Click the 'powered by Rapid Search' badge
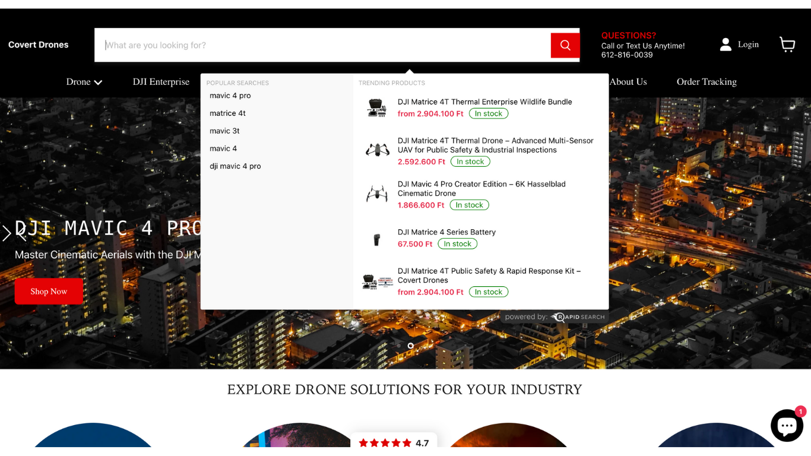This screenshot has height=456, width=811. 555,317
